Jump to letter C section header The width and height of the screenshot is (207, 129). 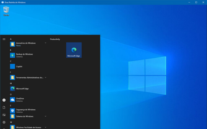coord(11,61)
